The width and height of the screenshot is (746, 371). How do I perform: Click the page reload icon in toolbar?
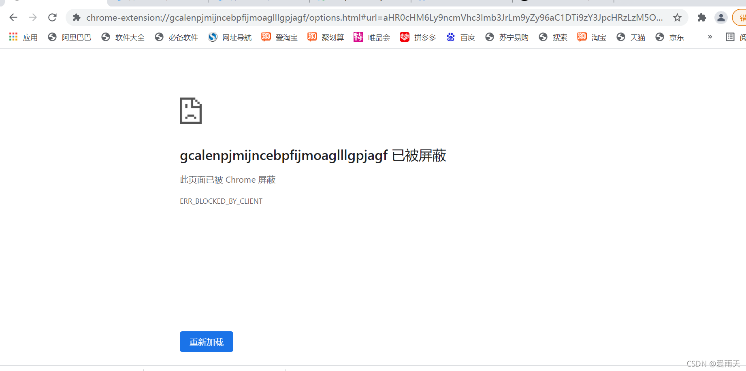point(52,17)
